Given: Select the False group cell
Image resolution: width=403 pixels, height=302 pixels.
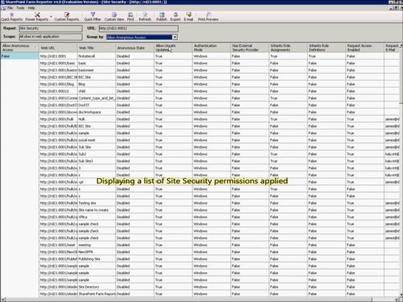Looking at the screenshot, I should point(20,56).
